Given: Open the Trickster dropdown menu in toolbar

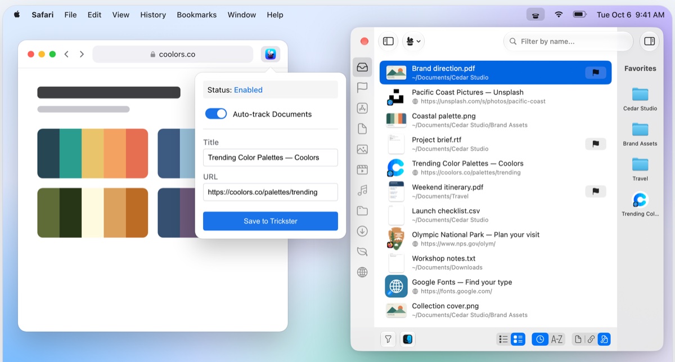Looking at the screenshot, I should (413, 41).
